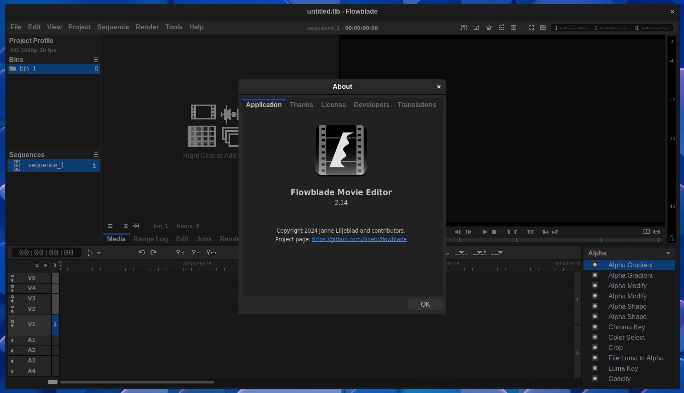Viewport: 684px width, 393px height.
Task: Toggle the mute icons on track V5
Action: [12, 278]
